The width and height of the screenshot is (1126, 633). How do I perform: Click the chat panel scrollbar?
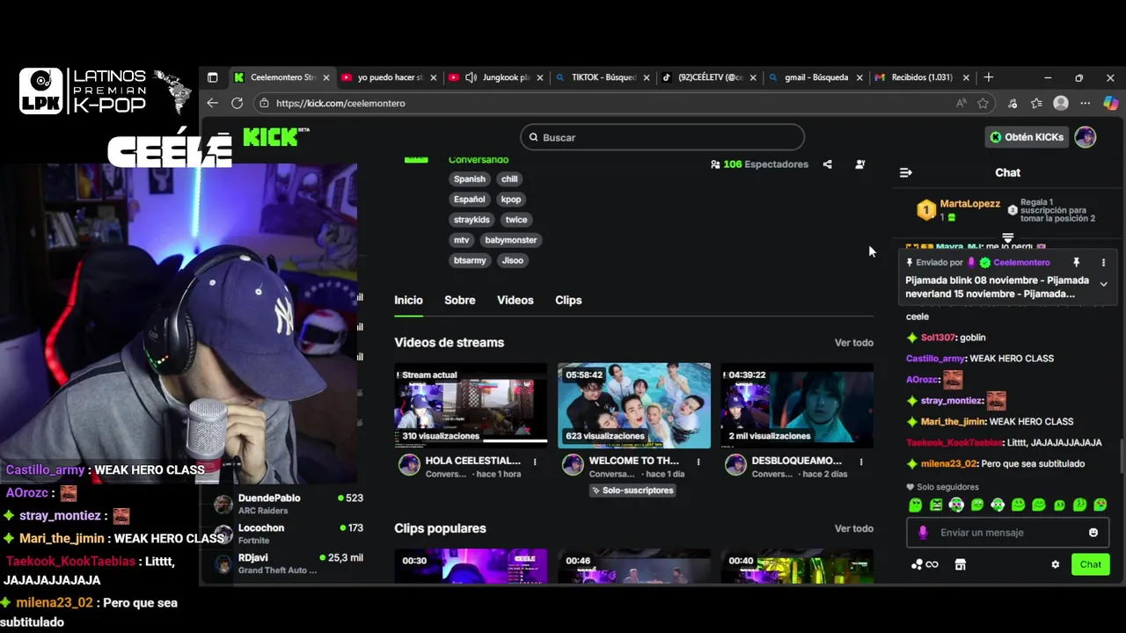click(x=1122, y=455)
